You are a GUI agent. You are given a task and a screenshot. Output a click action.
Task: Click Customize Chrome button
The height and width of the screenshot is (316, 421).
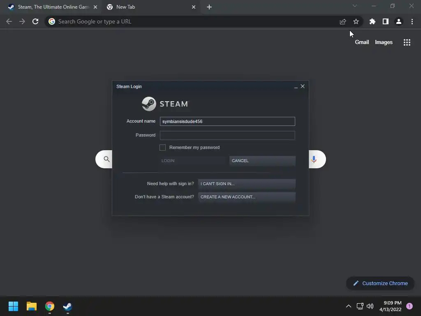coord(380,283)
